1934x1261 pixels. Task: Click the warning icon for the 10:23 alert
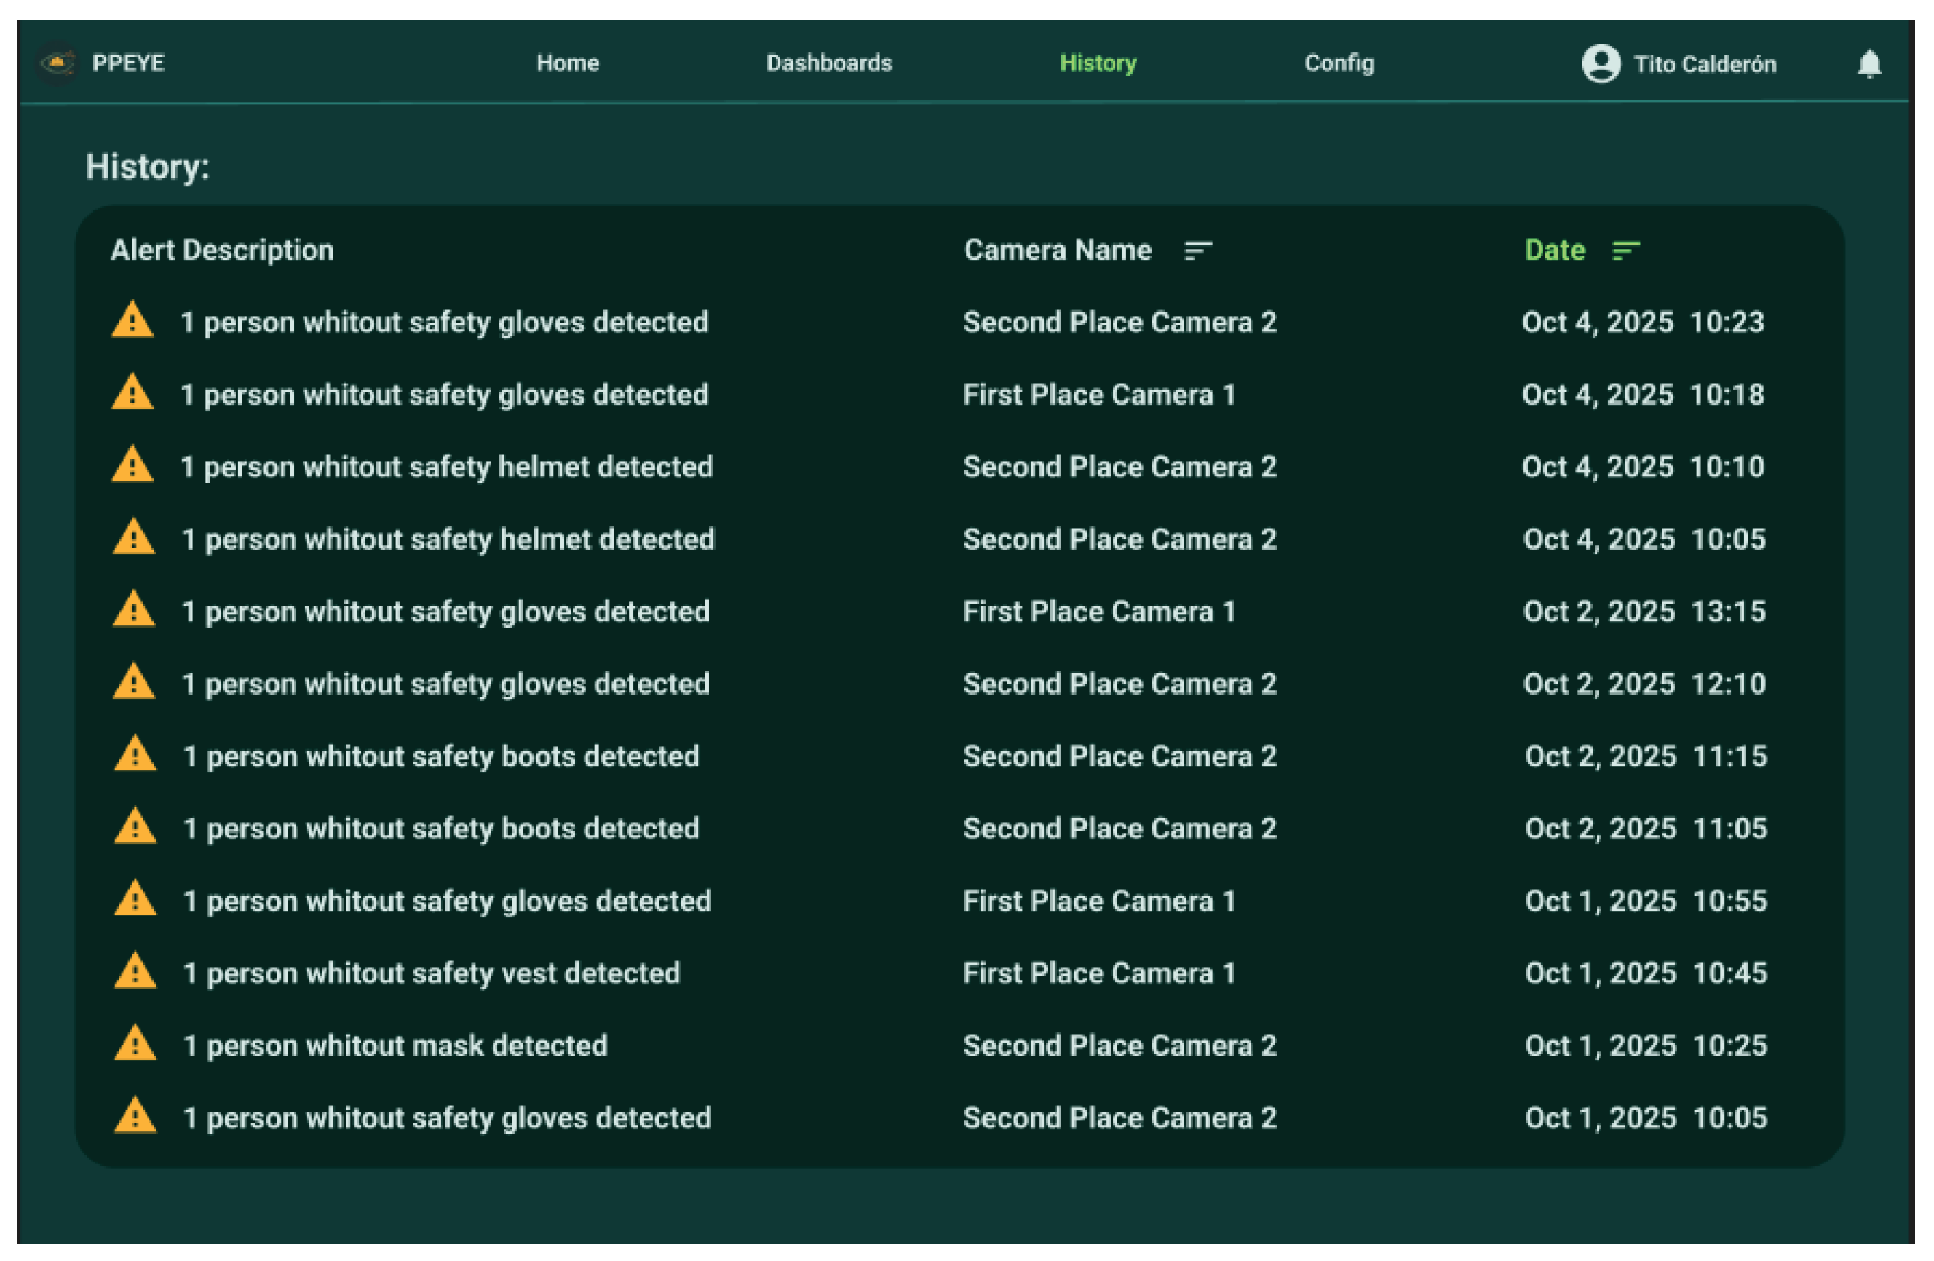point(132,321)
